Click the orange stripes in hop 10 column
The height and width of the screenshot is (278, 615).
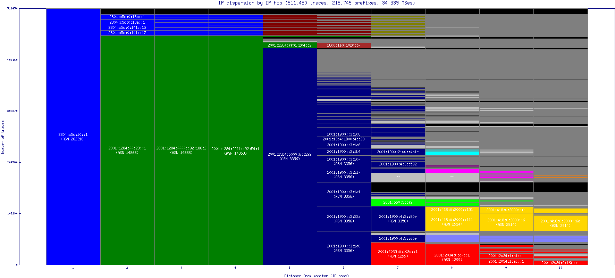(561, 178)
